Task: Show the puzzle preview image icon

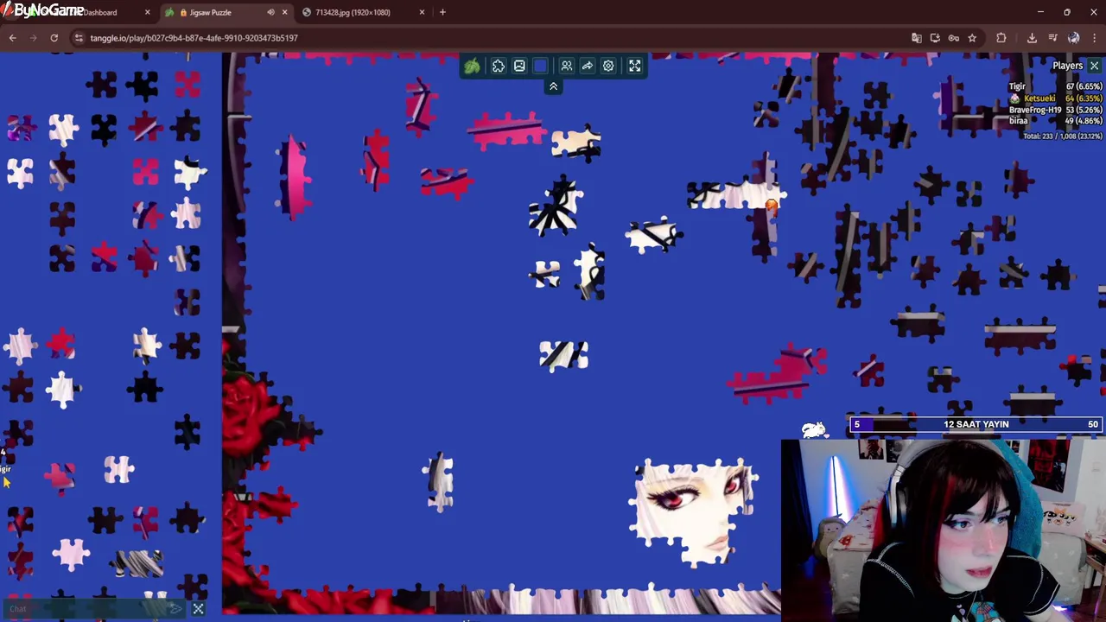Action: [x=519, y=67]
